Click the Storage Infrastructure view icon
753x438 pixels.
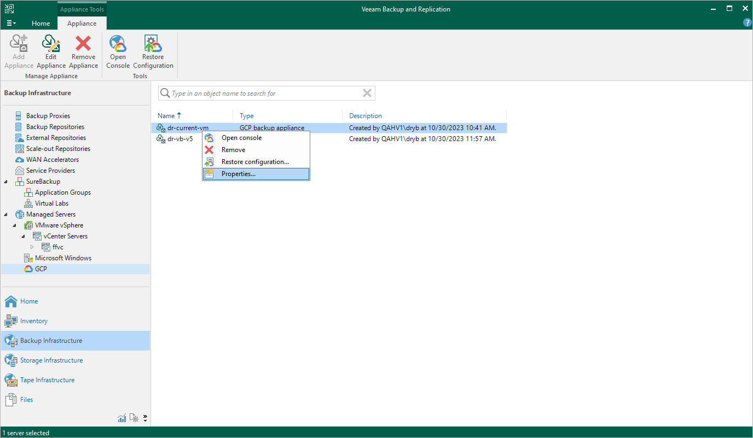pyautogui.click(x=11, y=360)
